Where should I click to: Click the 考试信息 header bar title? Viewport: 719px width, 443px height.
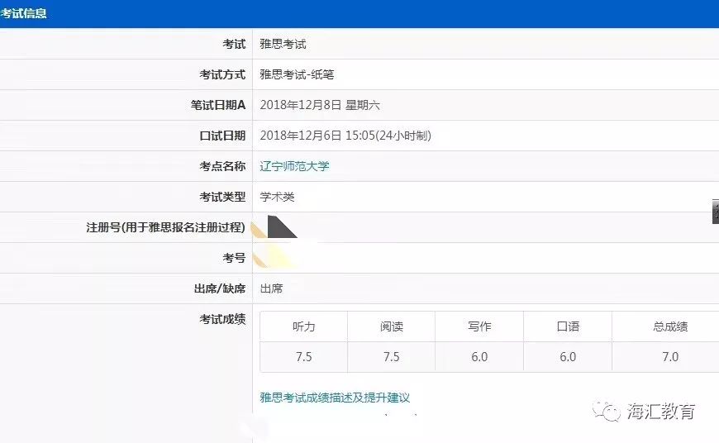click(x=25, y=14)
